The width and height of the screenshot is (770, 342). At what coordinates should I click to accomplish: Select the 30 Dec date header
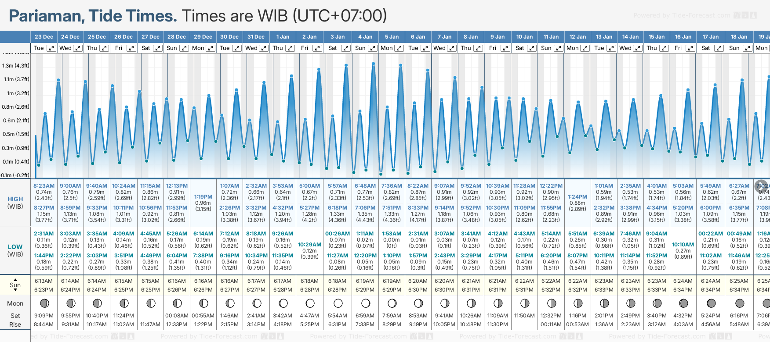point(229,37)
